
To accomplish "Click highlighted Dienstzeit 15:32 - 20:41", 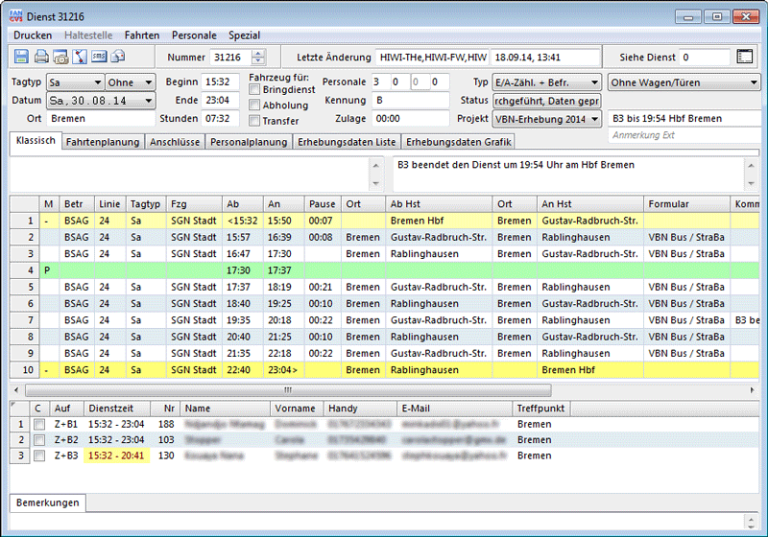I will coord(116,455).
